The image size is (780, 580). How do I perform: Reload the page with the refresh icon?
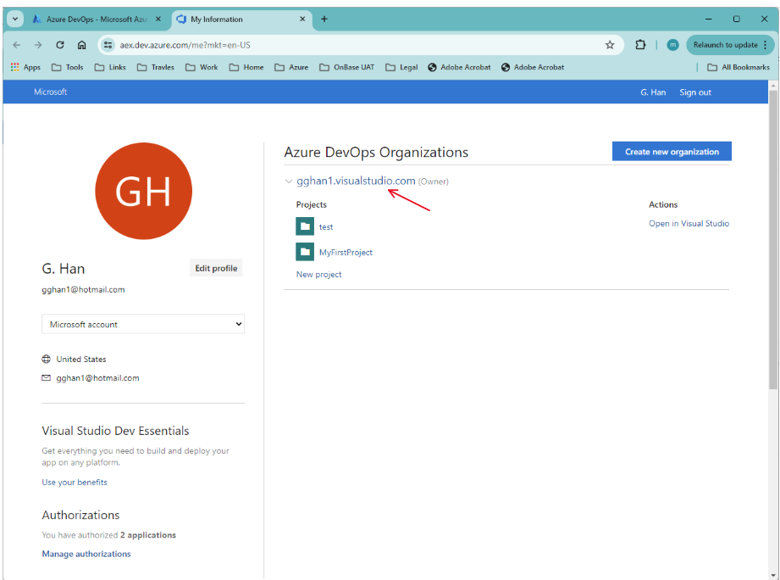click(59, 43)
